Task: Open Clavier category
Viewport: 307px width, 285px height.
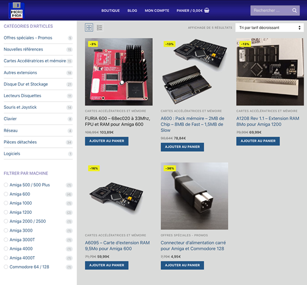Action: click(x=10, y=119)
